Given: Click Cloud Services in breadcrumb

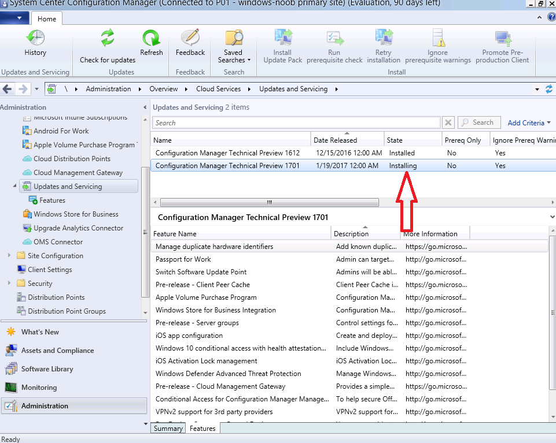Looking at the screenshot, I should click(x=219, y=89).
